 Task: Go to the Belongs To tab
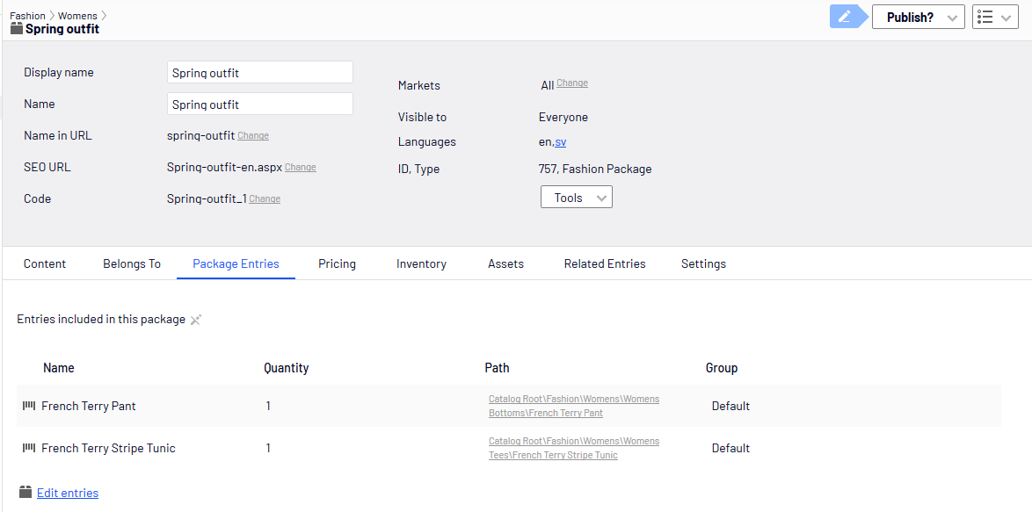click(132, 263)
